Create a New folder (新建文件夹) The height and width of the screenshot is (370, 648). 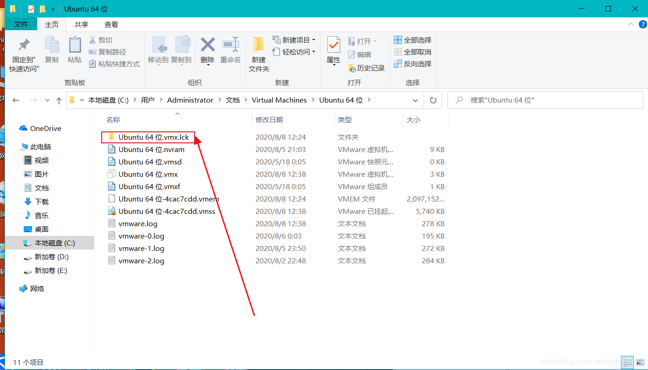click(x=259, y=54)
